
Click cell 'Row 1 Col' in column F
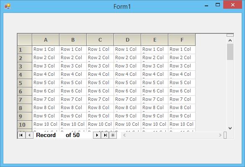[182, 50]
